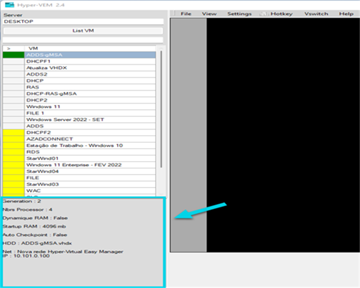Select the AZADCONNECT virtual machine
Viewport: 360px width, 288px height.
pos(90,139)
